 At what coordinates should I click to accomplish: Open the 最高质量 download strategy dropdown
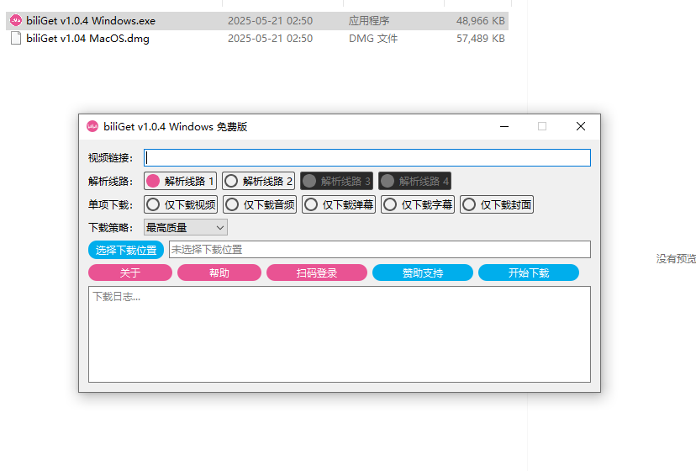pos(186,227)
